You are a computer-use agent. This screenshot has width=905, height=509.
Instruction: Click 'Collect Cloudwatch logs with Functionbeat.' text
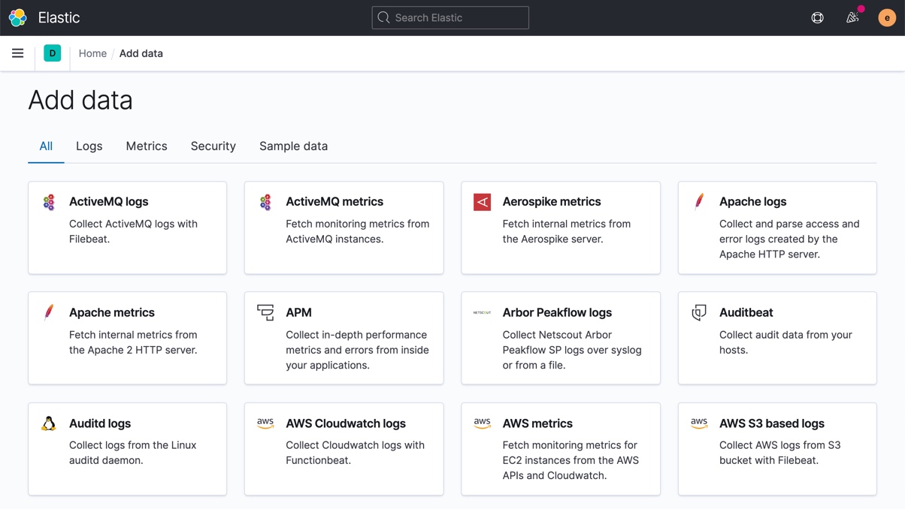(x=355, y=453)
